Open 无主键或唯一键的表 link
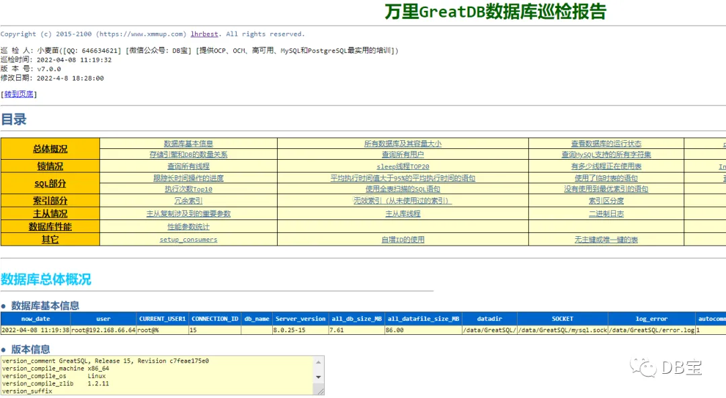 (606, 240)
